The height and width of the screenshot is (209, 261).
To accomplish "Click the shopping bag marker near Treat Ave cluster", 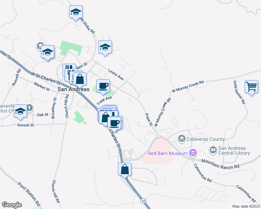I will coord(105,117).
